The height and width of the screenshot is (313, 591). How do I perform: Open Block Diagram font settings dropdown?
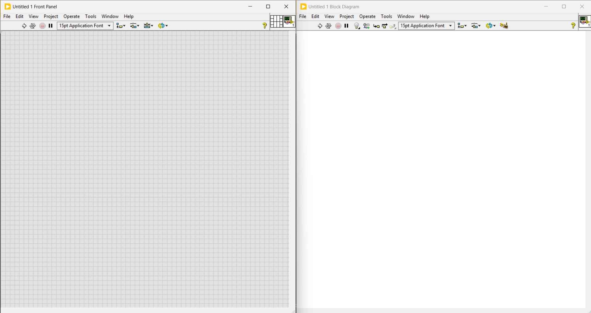click(426, 26)
